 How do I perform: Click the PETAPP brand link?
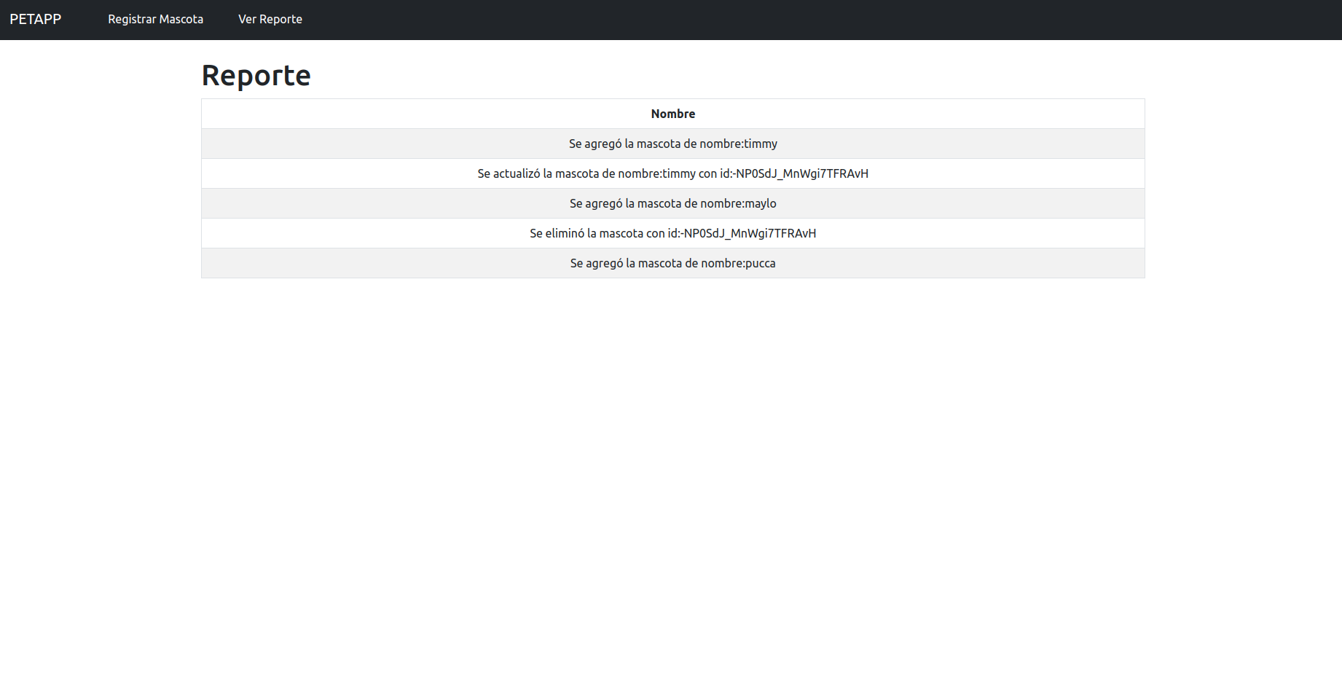click(36, 19)
